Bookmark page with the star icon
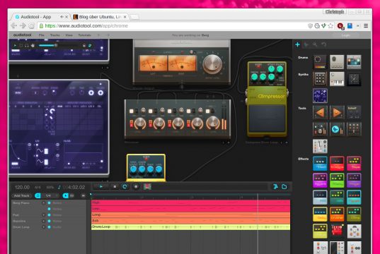This screenshot has width=380, height=254. (x=330, y=26)
